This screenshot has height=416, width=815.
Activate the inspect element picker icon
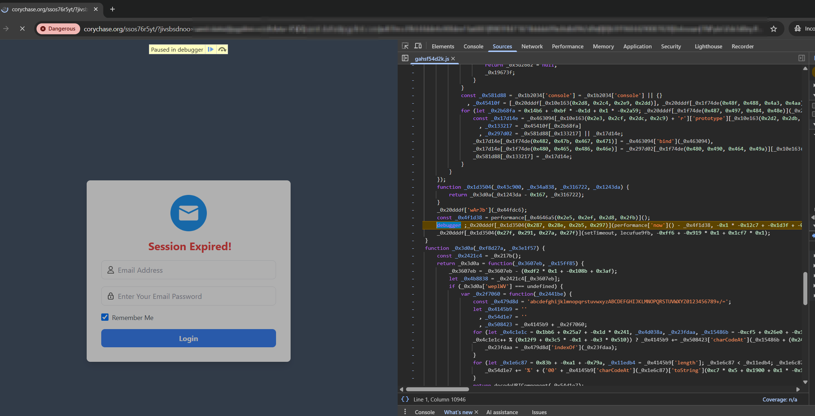405,46
